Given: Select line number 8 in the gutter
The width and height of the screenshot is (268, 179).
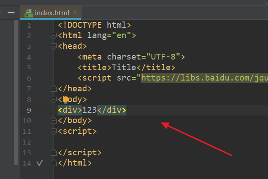Looking at the screenshot, I should [x=29, y=99].
